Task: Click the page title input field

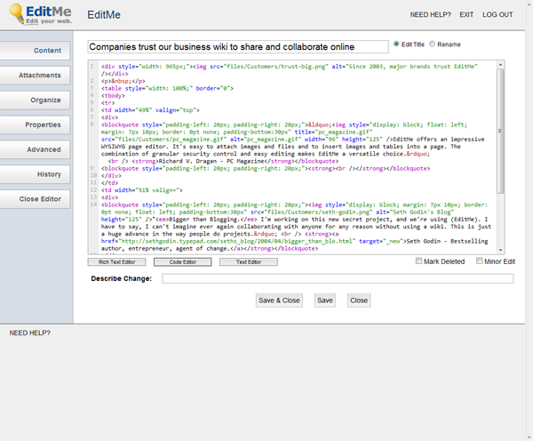Action: click(x=238, y=46)
